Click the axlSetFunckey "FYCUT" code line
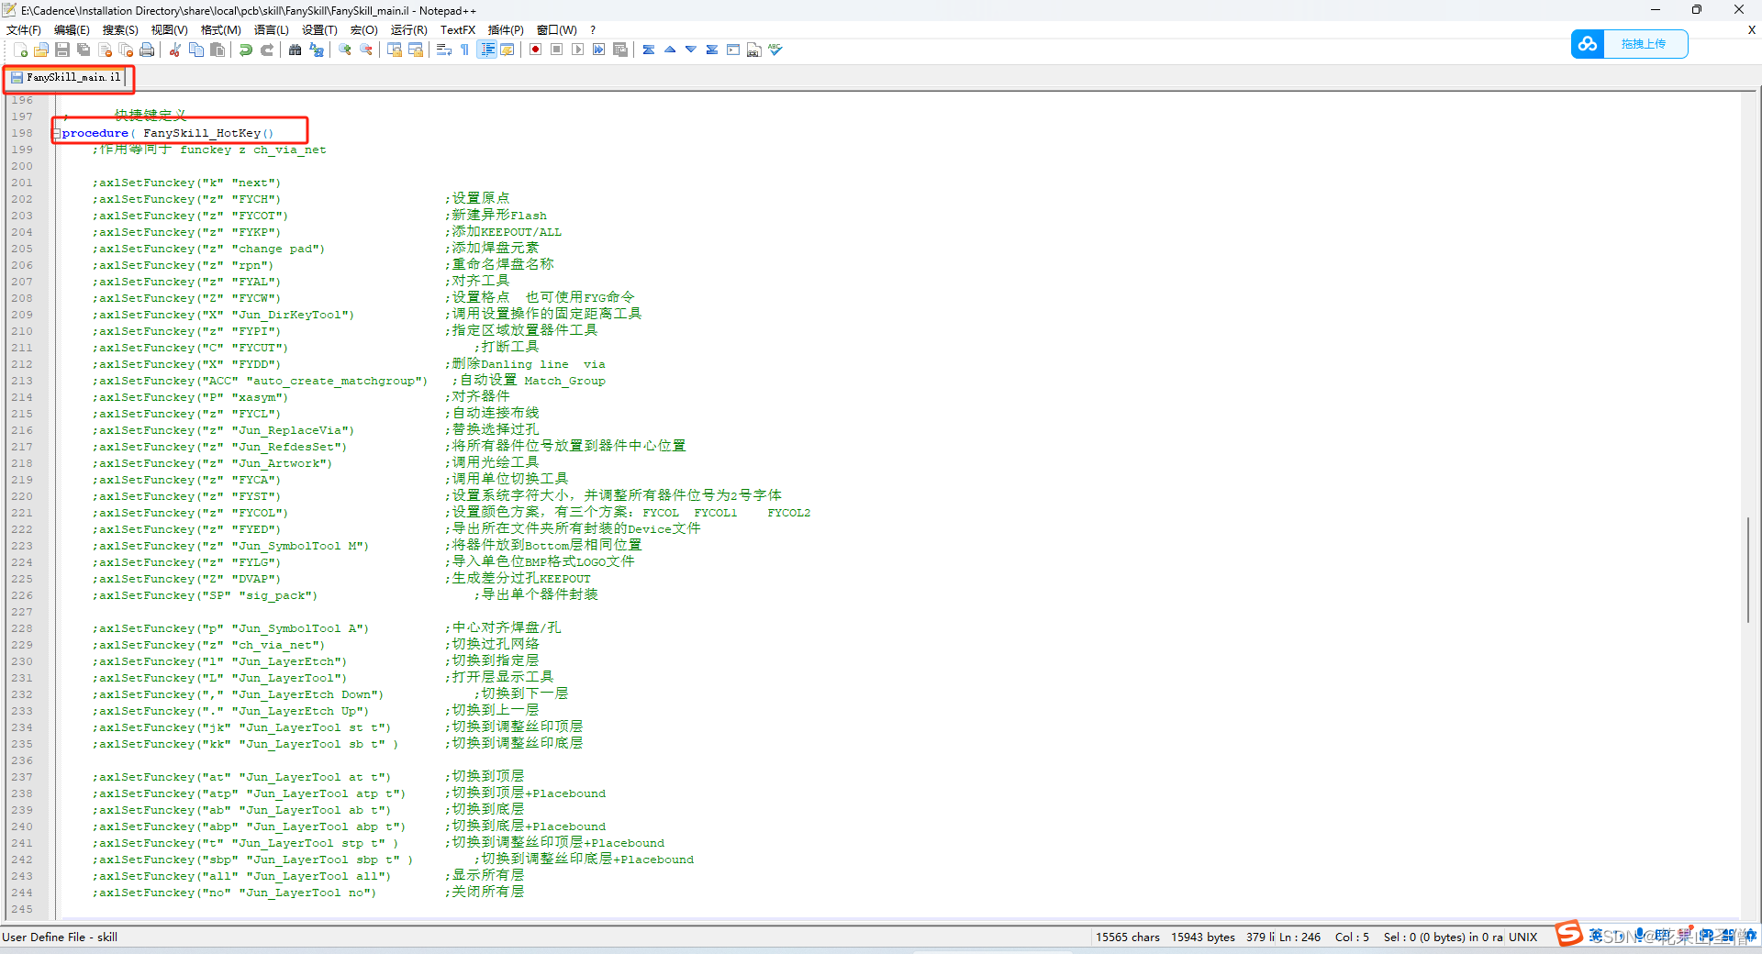The height and width of the screenshot is (954, 1762). (190, 348)
